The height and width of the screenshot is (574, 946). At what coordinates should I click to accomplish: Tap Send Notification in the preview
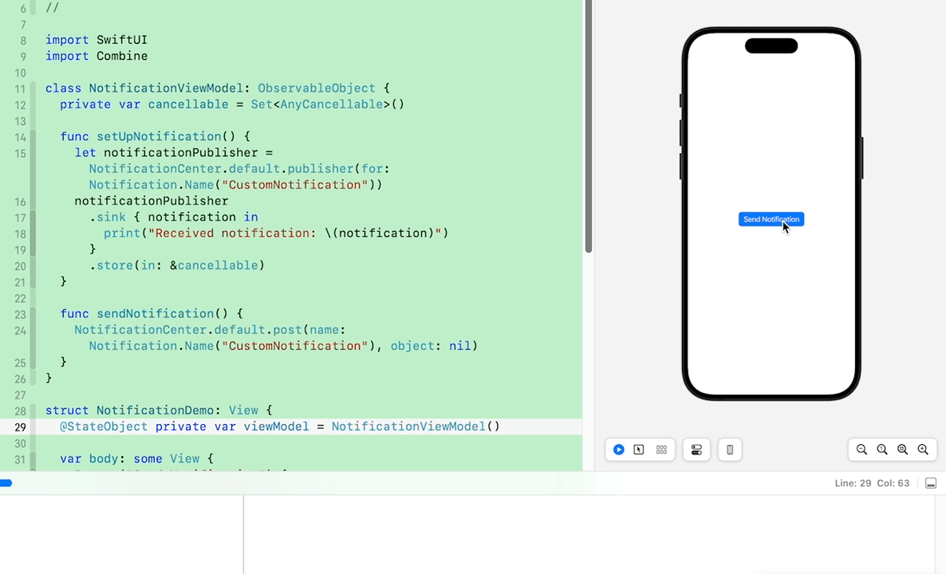point(771,219)
